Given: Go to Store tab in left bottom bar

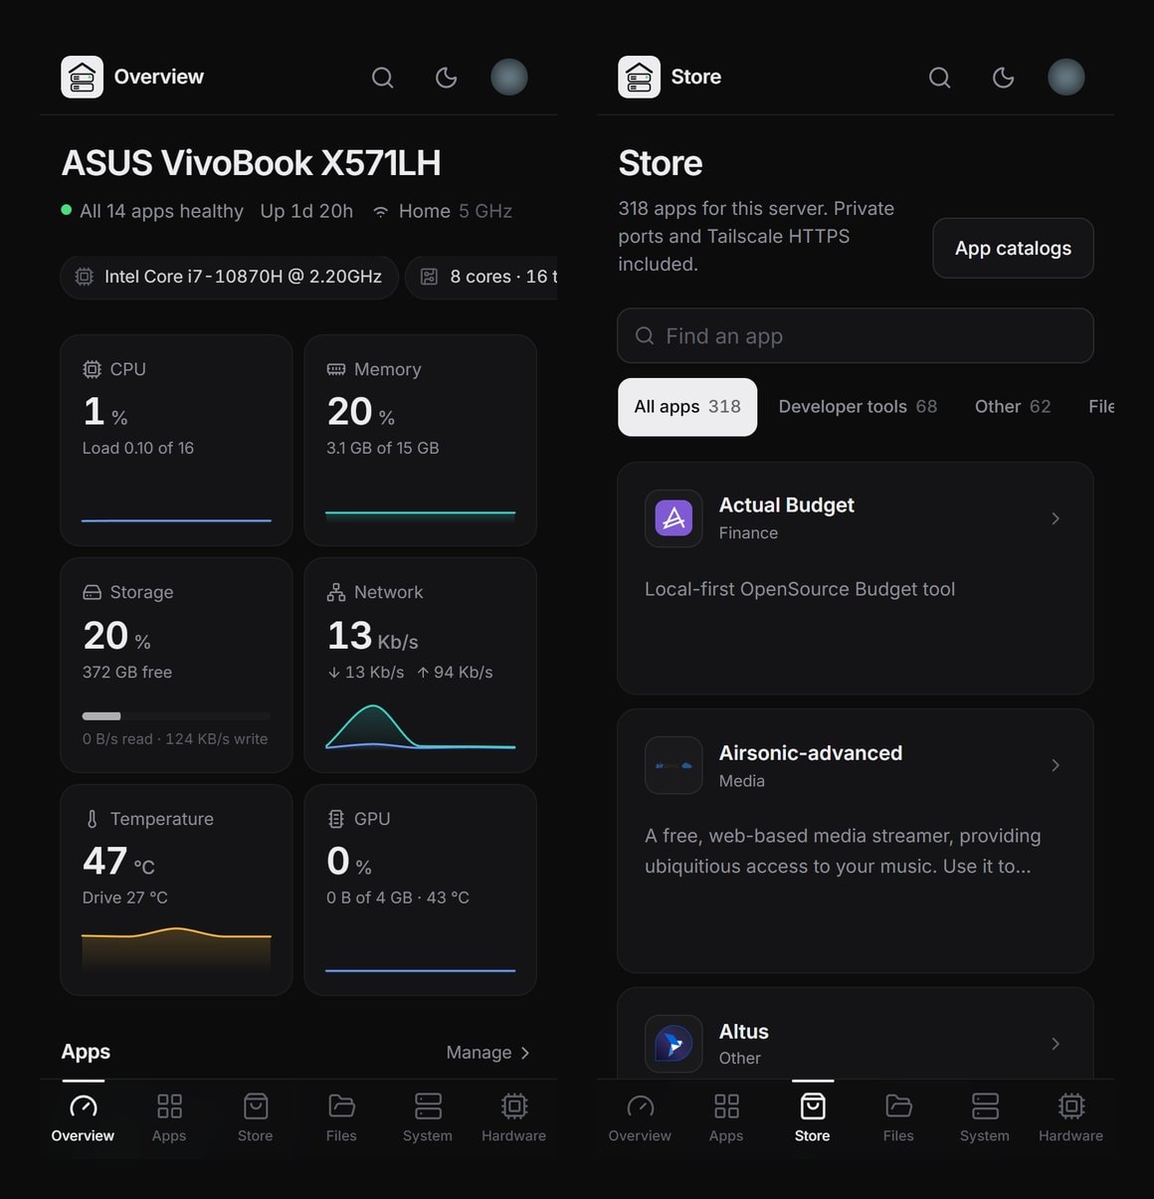Looking at the screenshot, I should (256, 1118).
